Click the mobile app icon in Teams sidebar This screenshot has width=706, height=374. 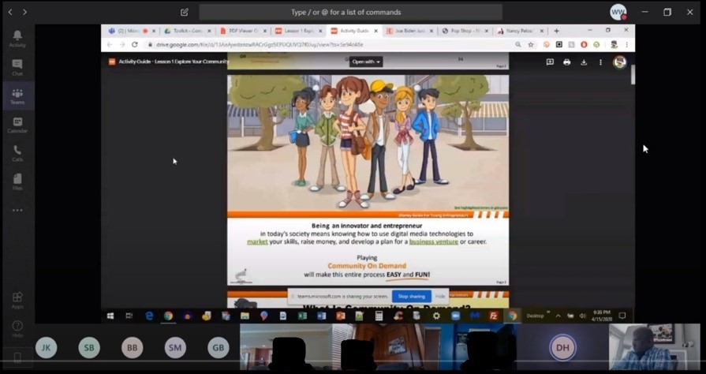point(17,358)
